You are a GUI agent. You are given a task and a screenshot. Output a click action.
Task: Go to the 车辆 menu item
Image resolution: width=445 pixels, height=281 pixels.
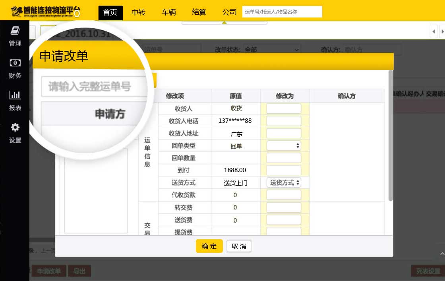pyautogui.click(x=168, y=12)
